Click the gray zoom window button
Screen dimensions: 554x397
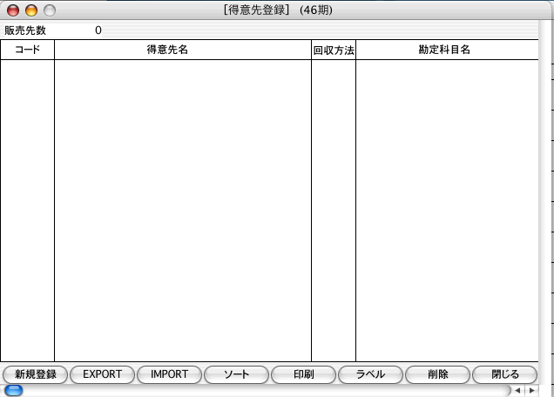point(49,11)
